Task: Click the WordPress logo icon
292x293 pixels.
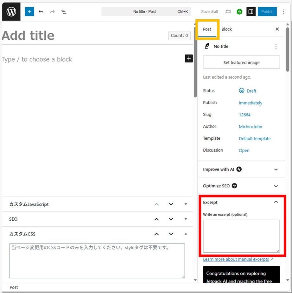Action: click(11, 12)
